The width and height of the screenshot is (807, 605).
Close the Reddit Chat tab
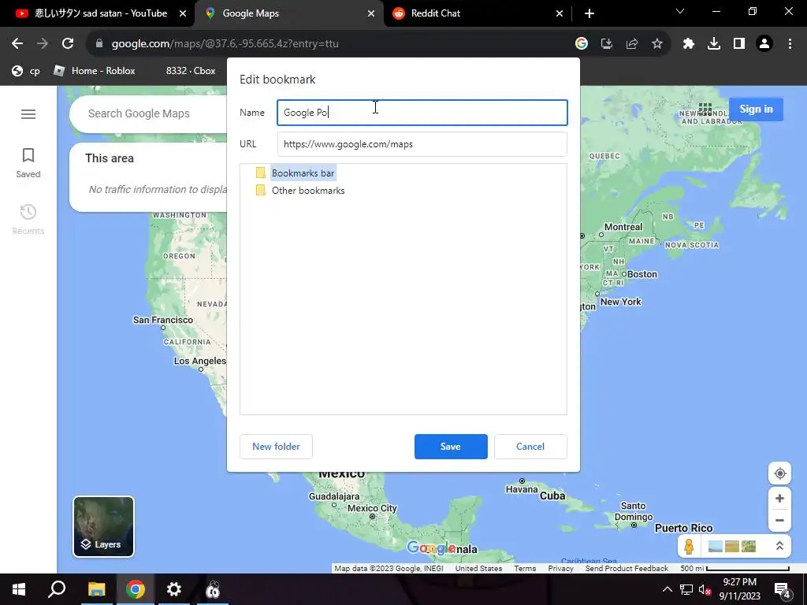560,13
